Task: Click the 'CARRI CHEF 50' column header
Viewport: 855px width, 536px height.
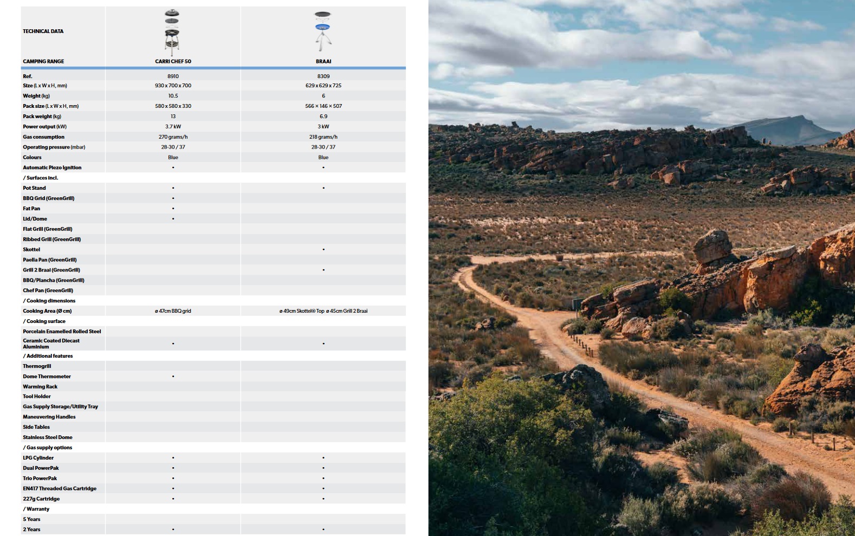Action: click(x=173, y=62)
